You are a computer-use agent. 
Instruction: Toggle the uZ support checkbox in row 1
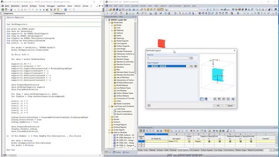pos(220,141)
